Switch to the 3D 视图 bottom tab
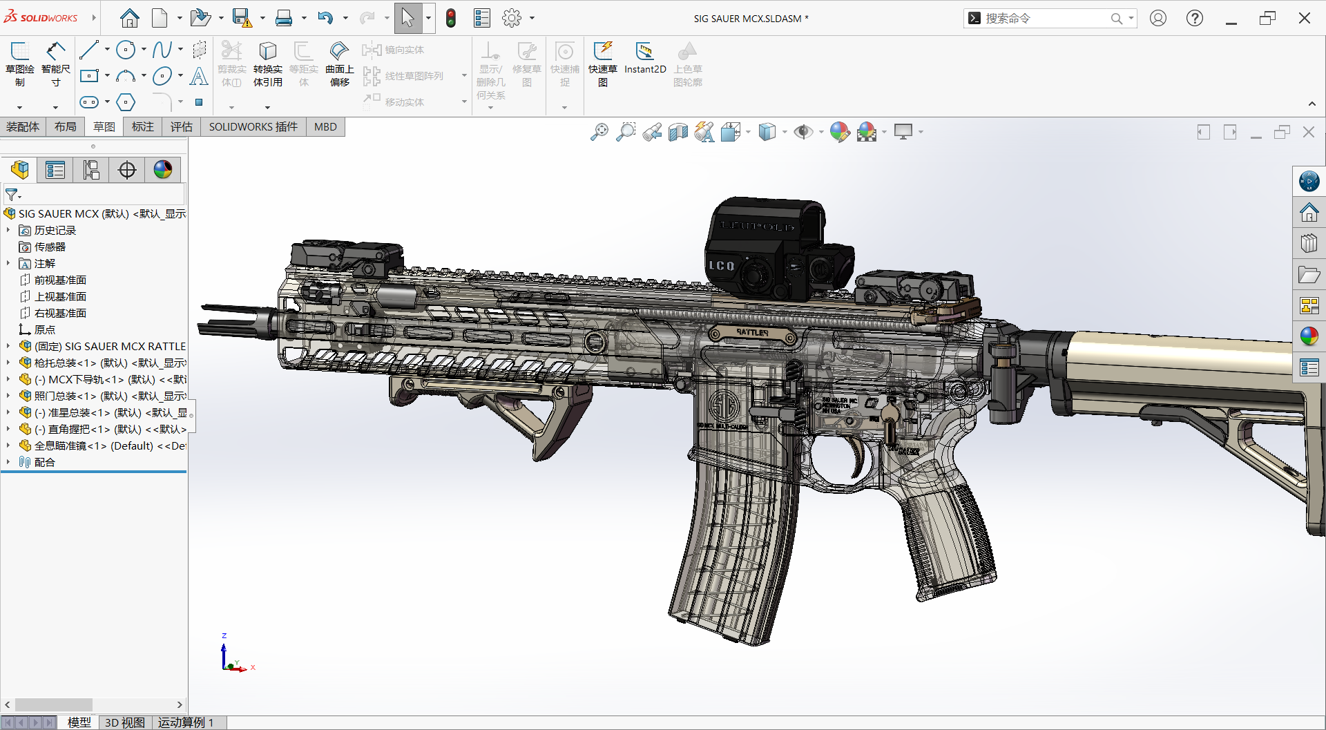Image resolution: width=1326 pixels, height=730 pixels. 124,722
